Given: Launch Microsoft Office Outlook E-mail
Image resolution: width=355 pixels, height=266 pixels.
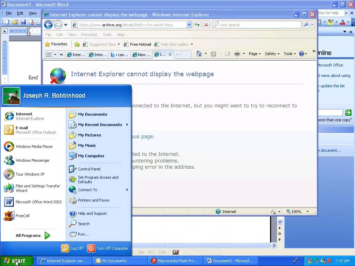Looking at the screenshot, I should coord(33,130).
